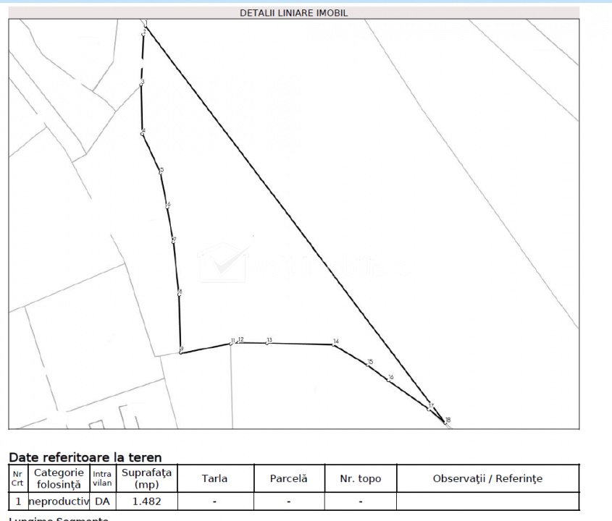Select boundary point 1 at the top of the parcel
Viewport: 612px width, 521px height.
click(x=146, y=24)
